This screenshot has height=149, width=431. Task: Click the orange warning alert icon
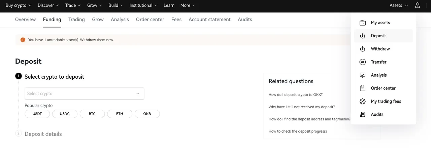click(23, 40)
